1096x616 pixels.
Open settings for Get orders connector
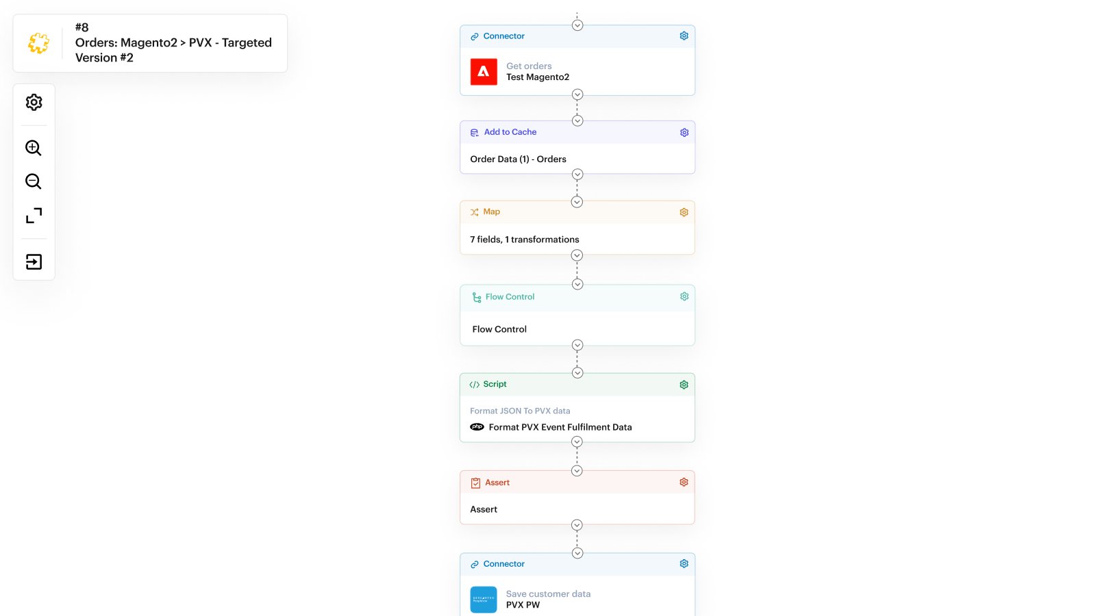coord(684,36)
